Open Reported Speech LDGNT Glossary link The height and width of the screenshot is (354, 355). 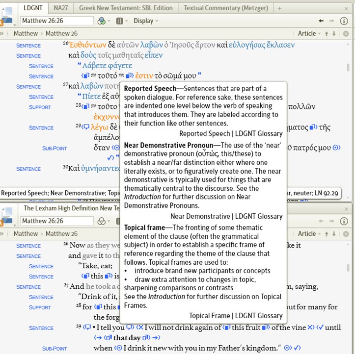231,133
